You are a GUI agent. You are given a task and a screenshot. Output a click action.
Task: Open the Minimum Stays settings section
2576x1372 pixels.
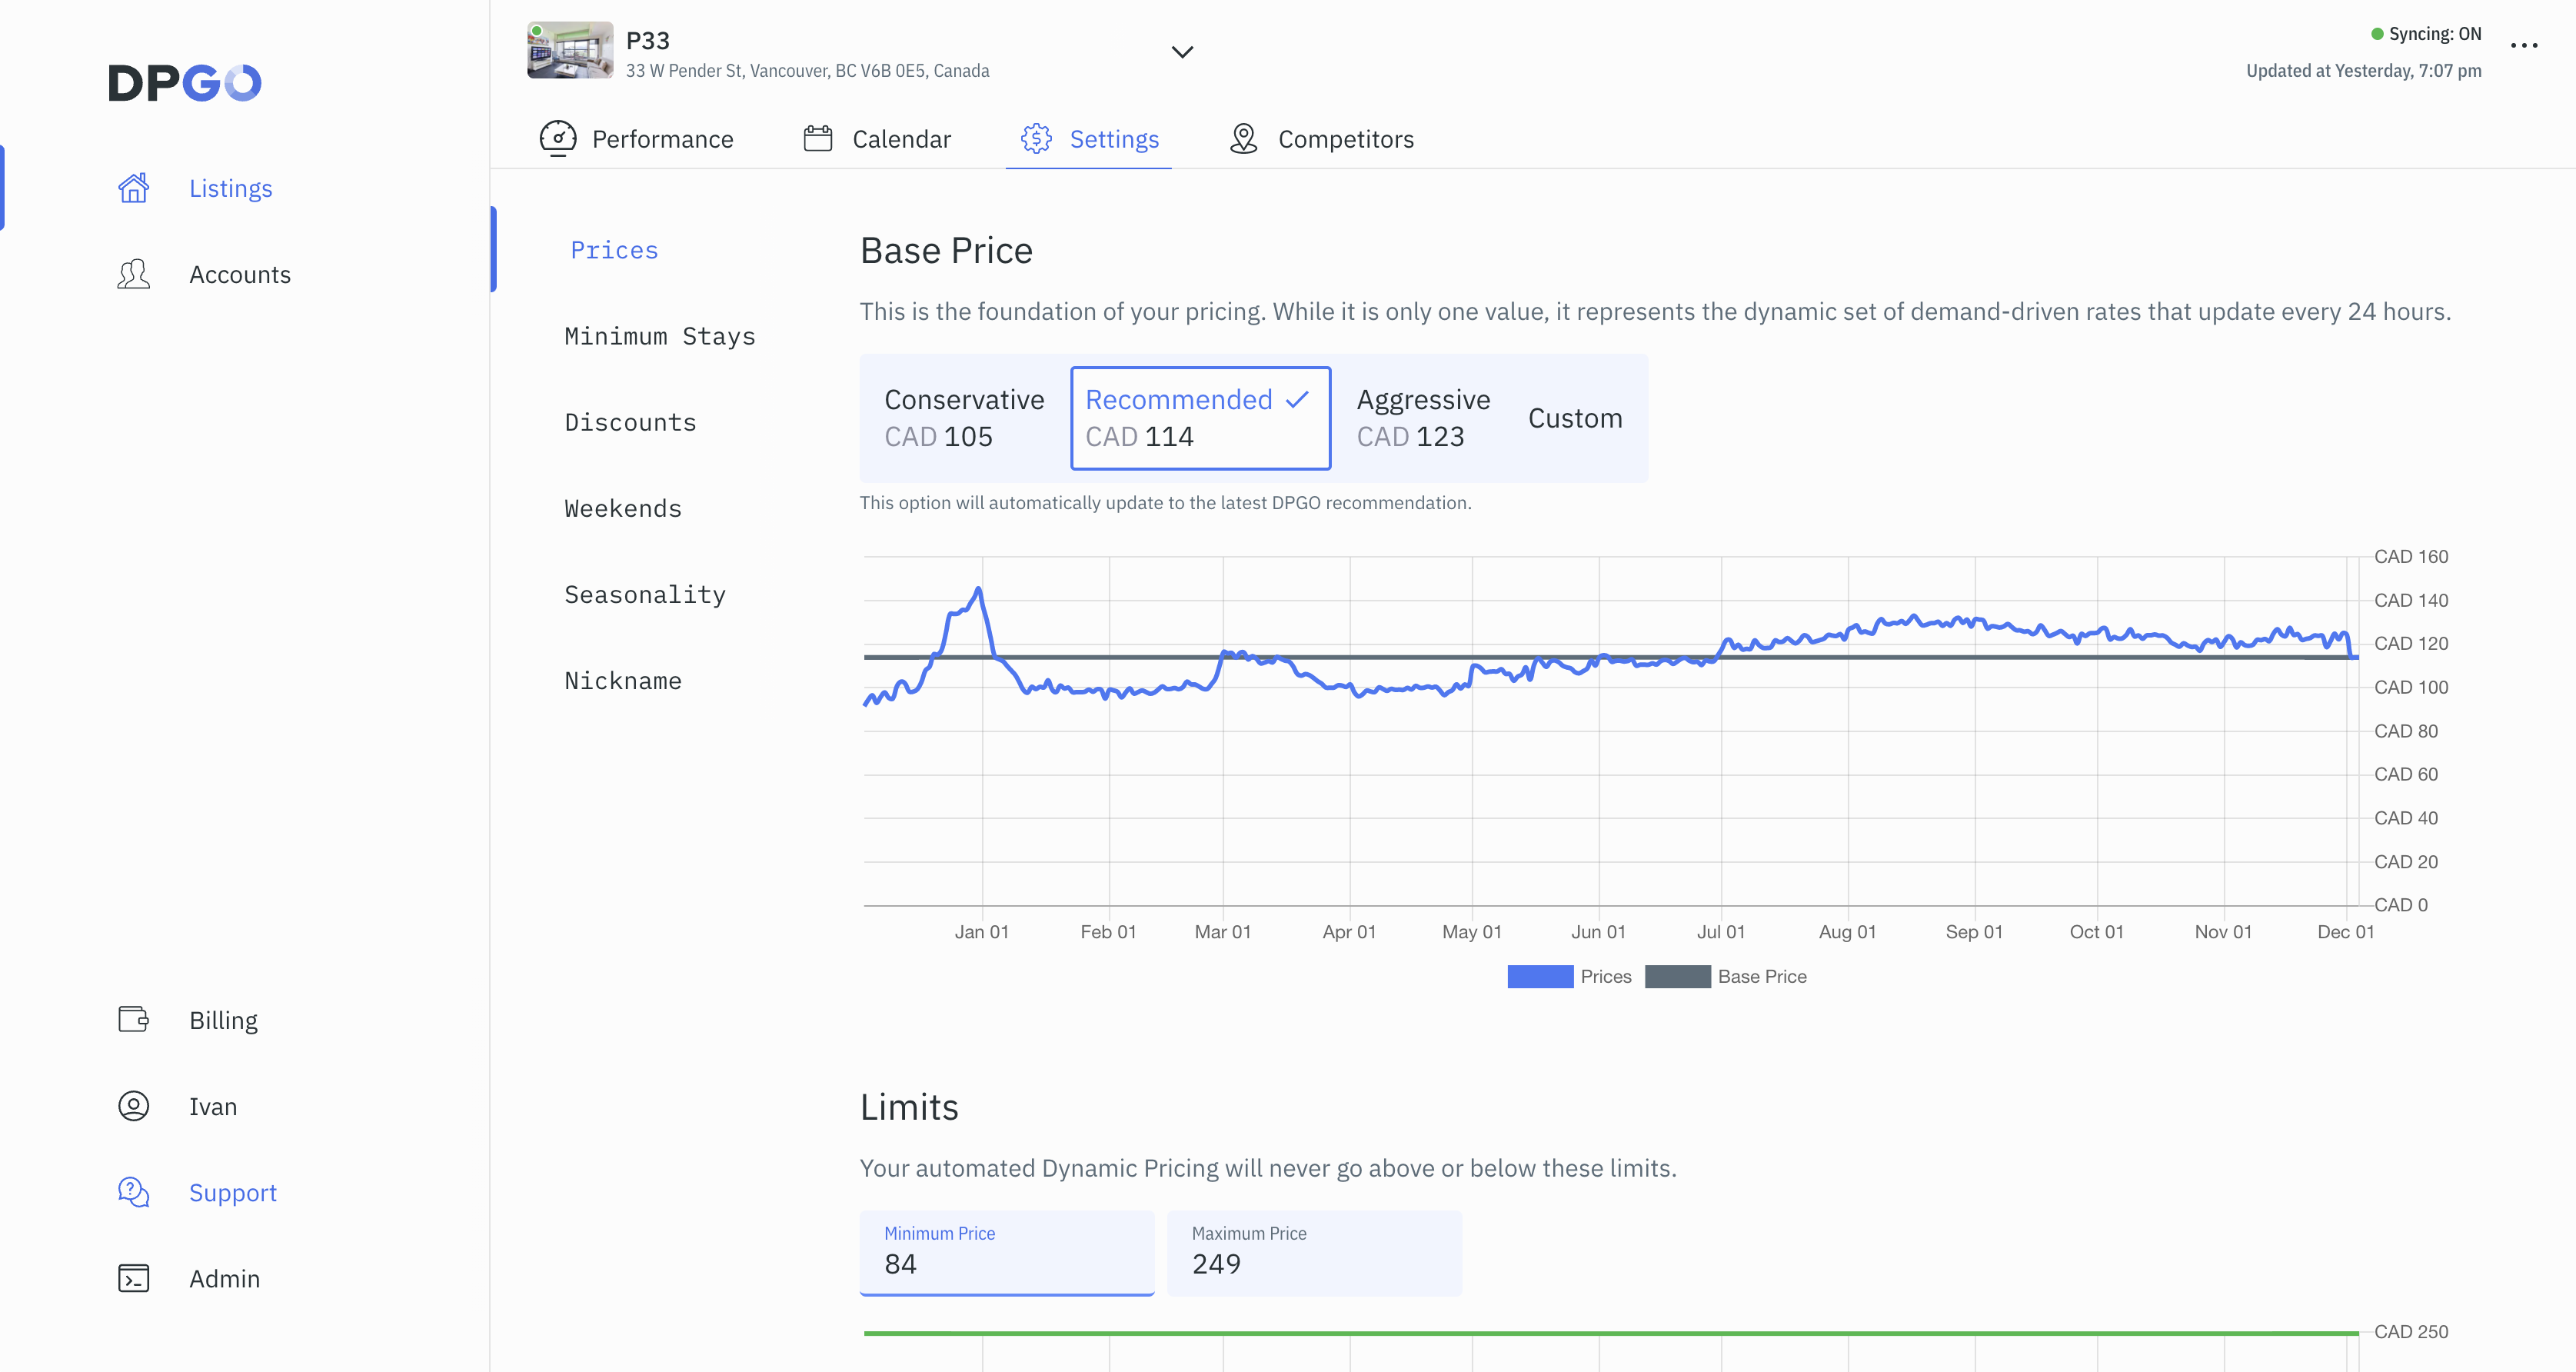[659, 336]
